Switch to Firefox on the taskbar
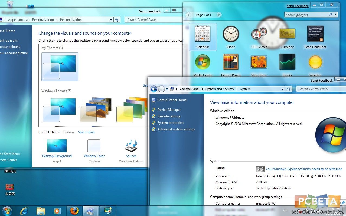 point(74,211)
